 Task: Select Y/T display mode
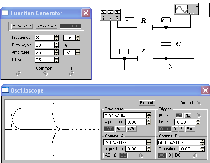tap(109, 129)
